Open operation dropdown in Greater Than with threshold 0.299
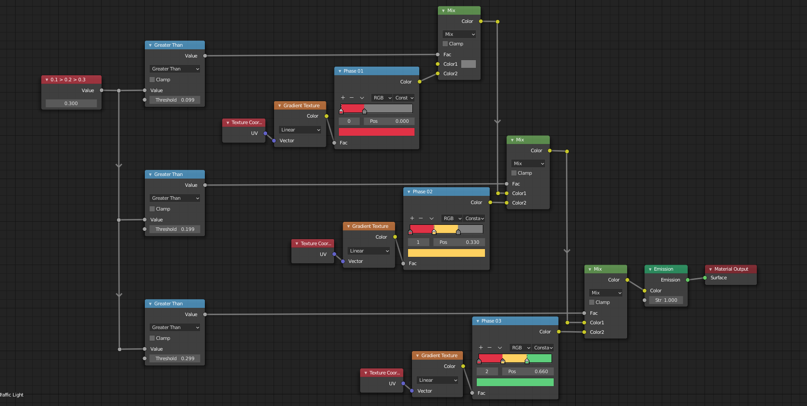807x406 pixels. coord(175,327)
